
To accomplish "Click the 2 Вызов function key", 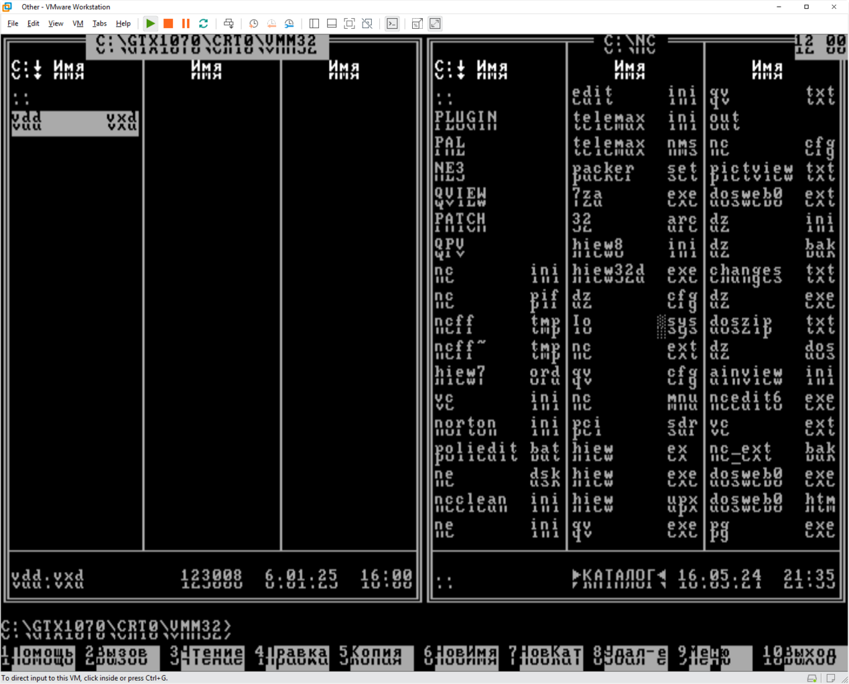I will tap(122, 657).
